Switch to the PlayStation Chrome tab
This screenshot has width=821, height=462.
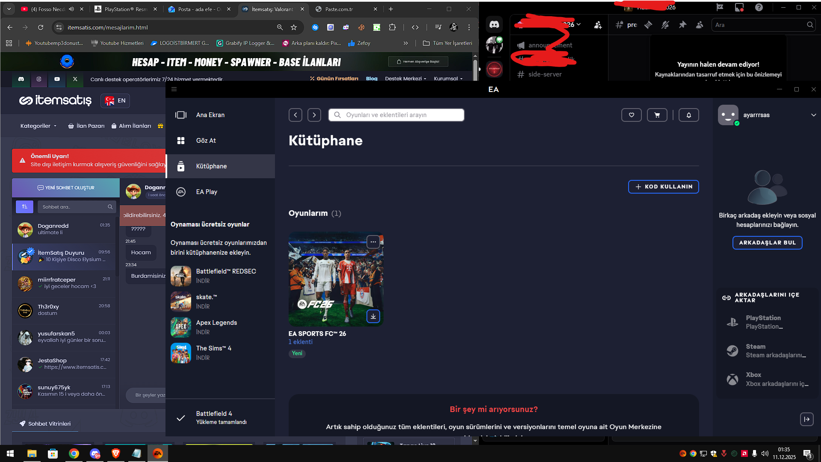[126, 9]
